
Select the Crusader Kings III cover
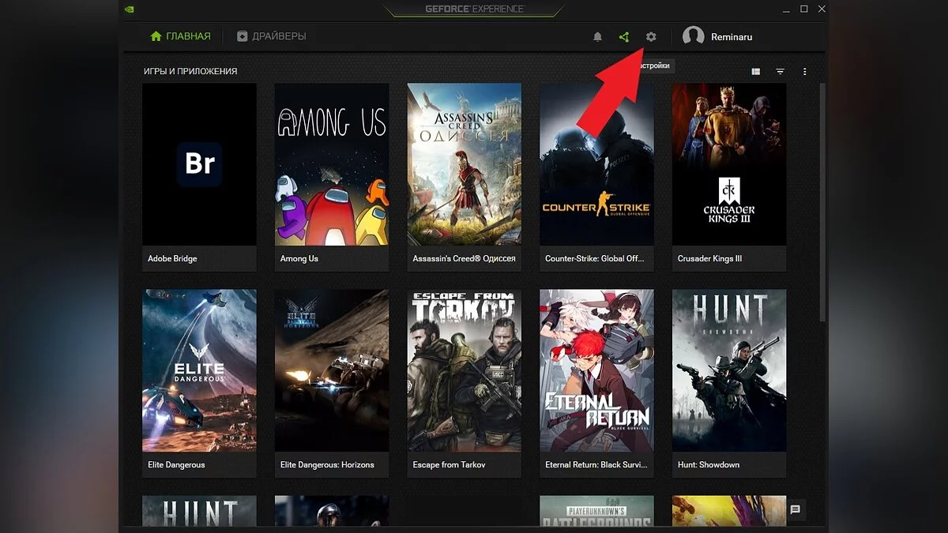(x=729, y=164)
